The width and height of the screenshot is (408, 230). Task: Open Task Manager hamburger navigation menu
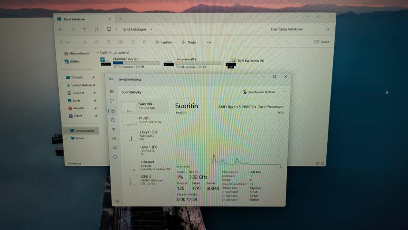coord(112,91)
